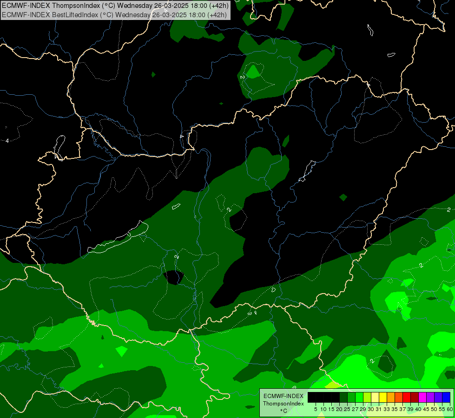Choose the orange-red 35-37 legend swatch

pyautogui.click(x=399, y=397)
